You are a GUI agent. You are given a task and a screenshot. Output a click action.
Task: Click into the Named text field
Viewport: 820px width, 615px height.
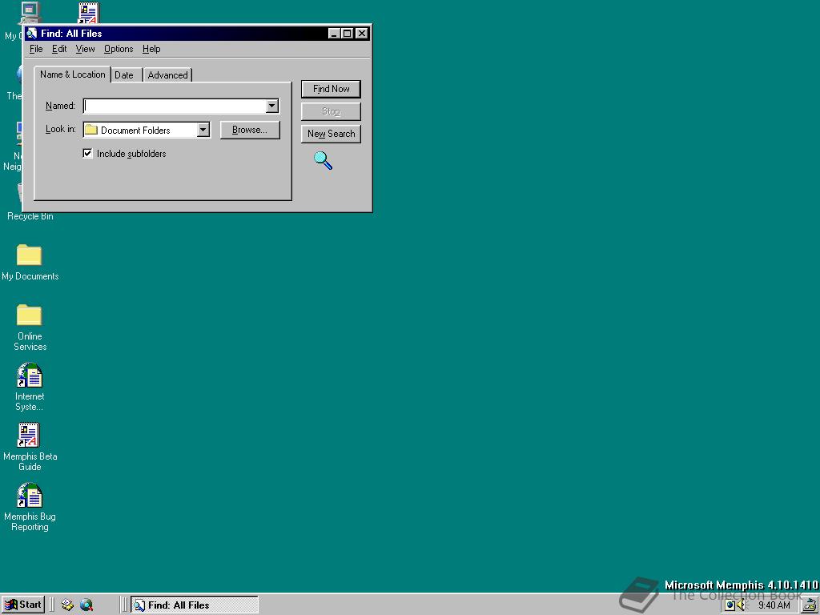(175, 106)
